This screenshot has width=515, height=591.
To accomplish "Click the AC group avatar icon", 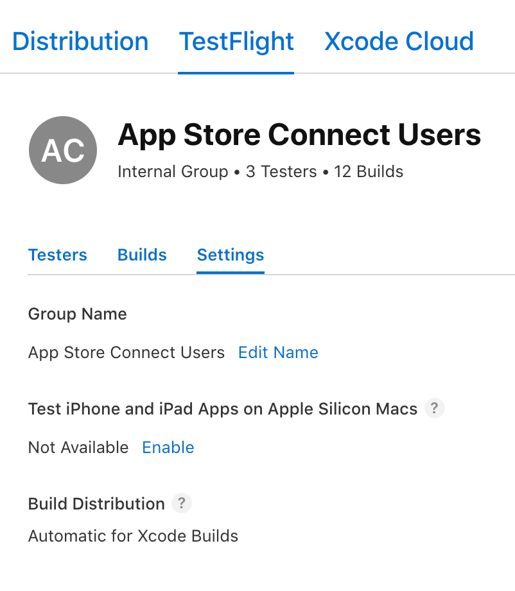I will [63, 150].
